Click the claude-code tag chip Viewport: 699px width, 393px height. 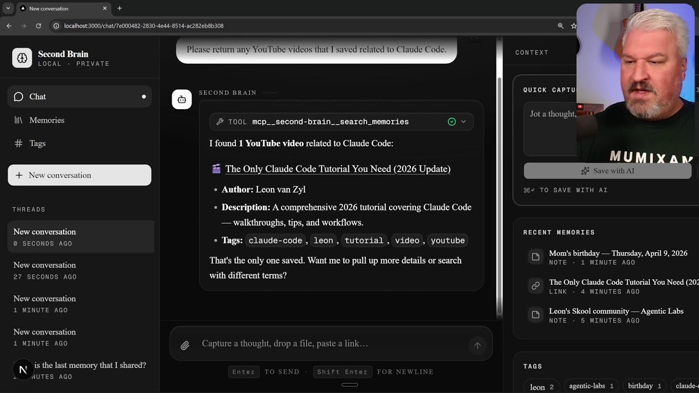pos(275,240)
